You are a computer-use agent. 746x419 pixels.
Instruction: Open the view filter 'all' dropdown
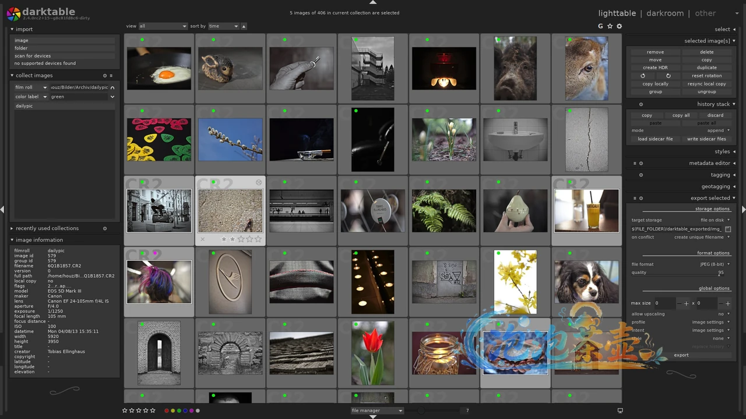(x=163, y=26)
